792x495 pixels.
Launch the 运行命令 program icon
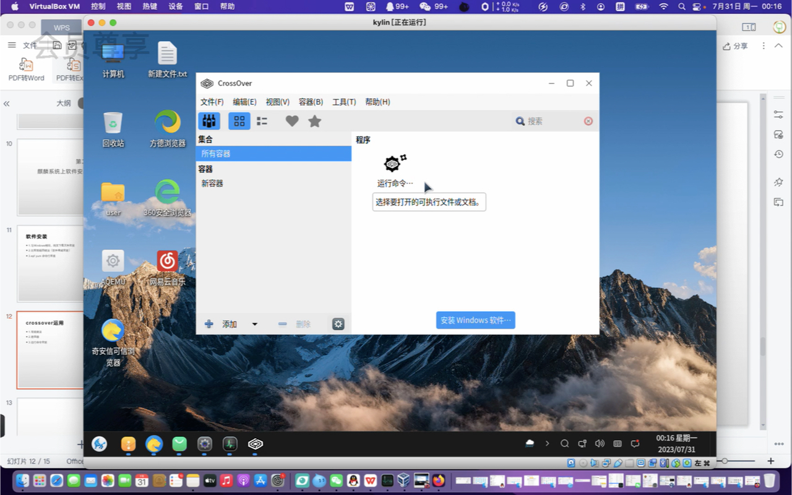coord(395,171)
